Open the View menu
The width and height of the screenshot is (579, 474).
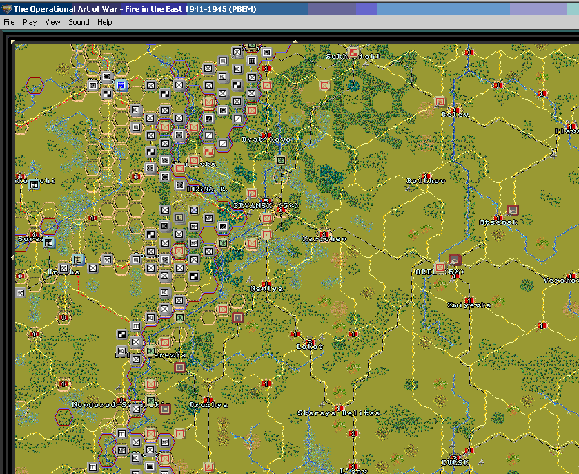point(52,22)
